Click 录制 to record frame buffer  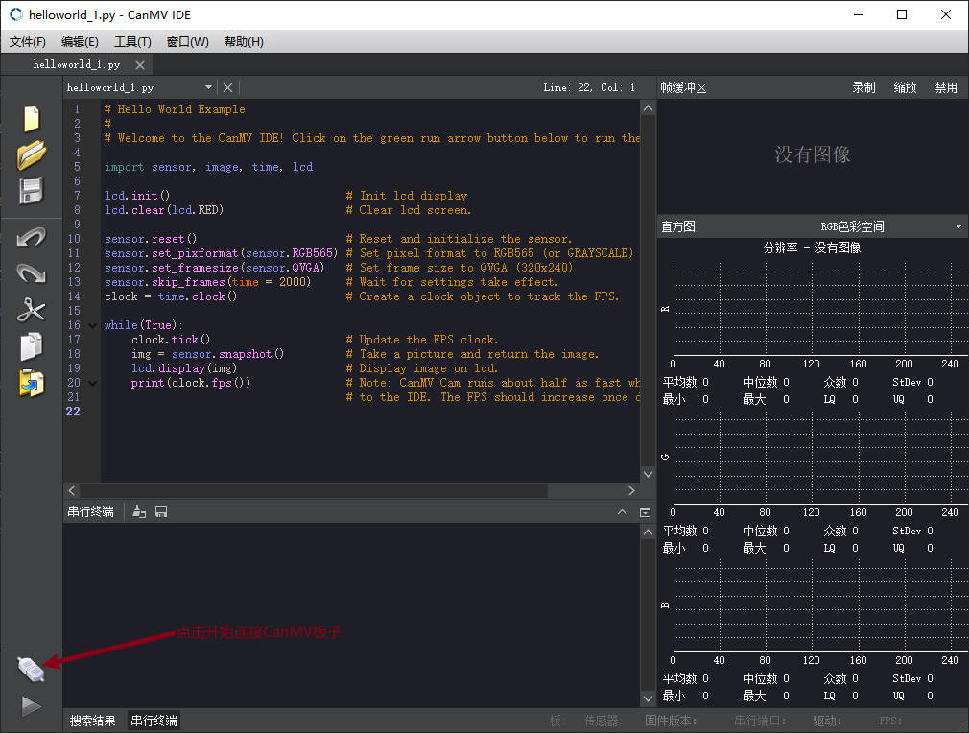(863, 87)
